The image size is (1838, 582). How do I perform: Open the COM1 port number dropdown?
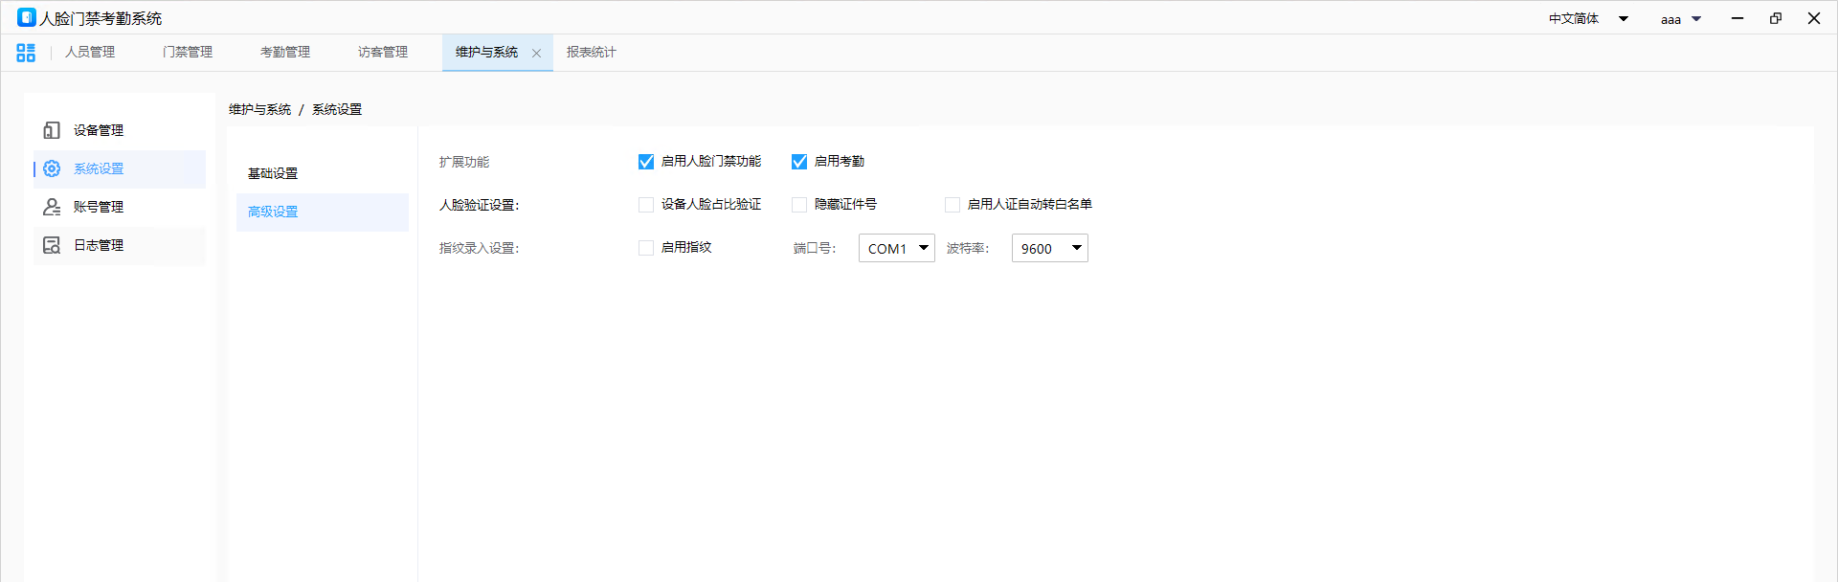pyautogui.click(x=897, y=248)
